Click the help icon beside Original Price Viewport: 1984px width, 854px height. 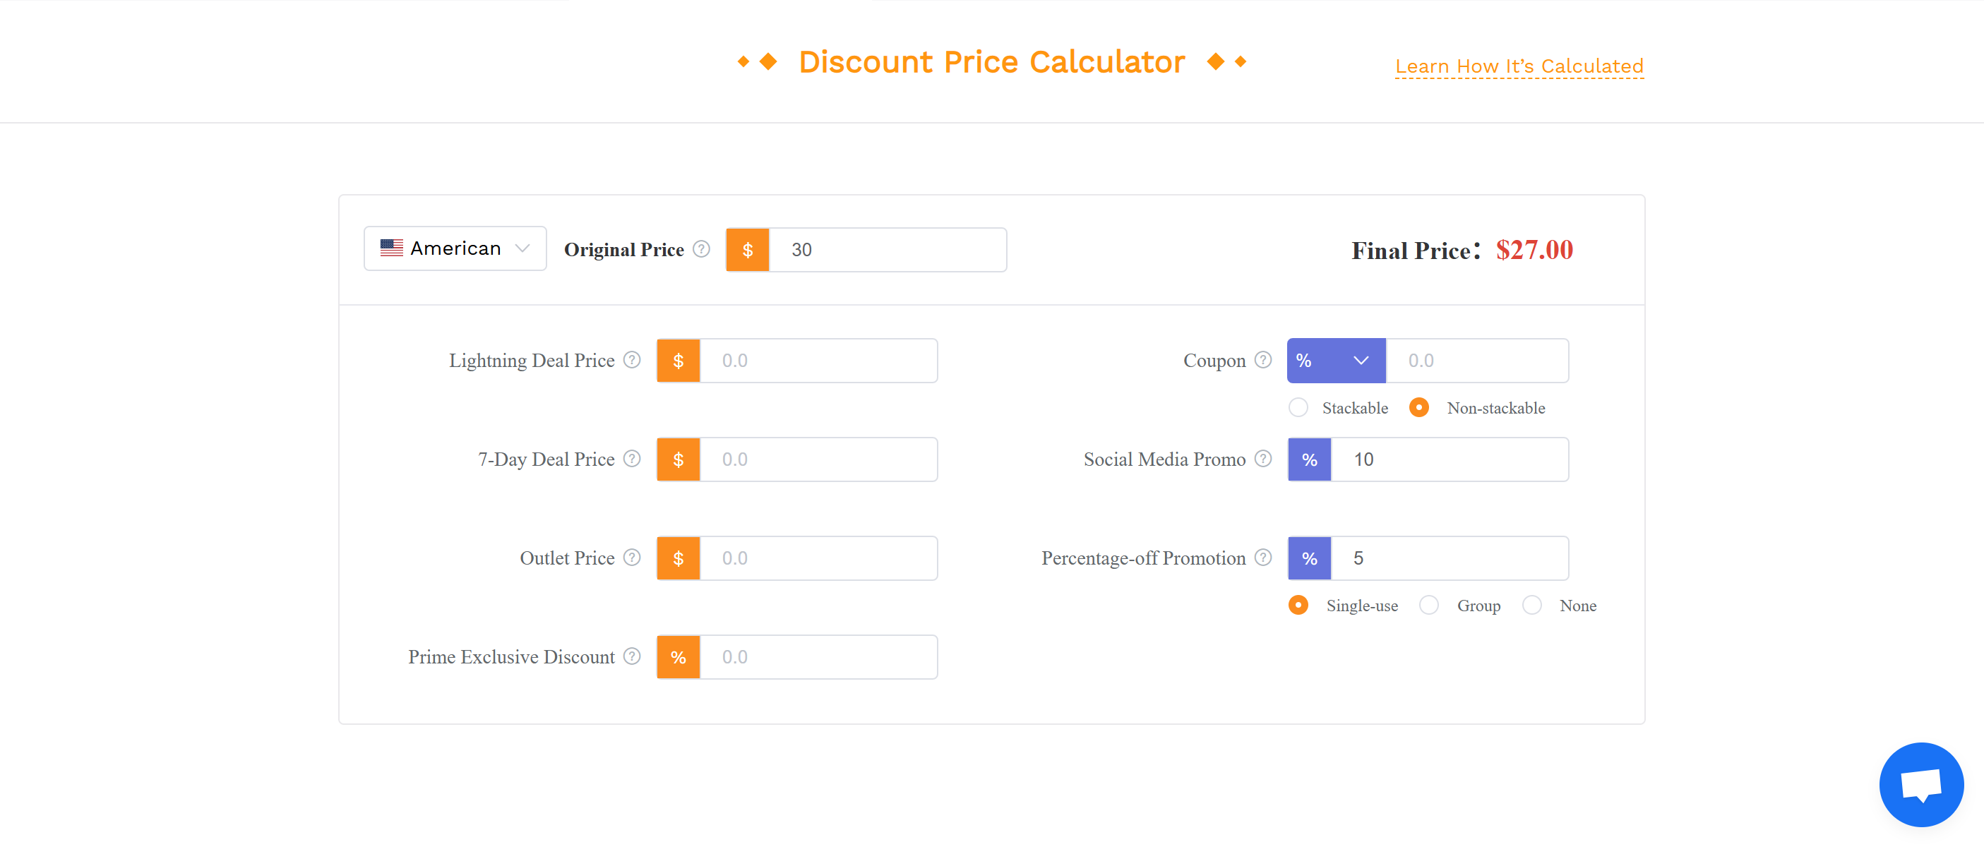pyautogui.click(x=701, y=248)
